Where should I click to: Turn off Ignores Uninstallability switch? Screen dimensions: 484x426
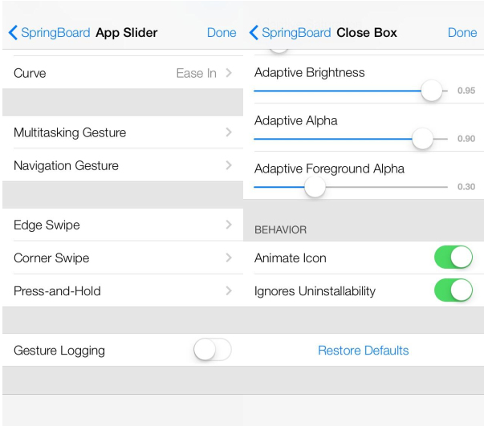point(453,290)
